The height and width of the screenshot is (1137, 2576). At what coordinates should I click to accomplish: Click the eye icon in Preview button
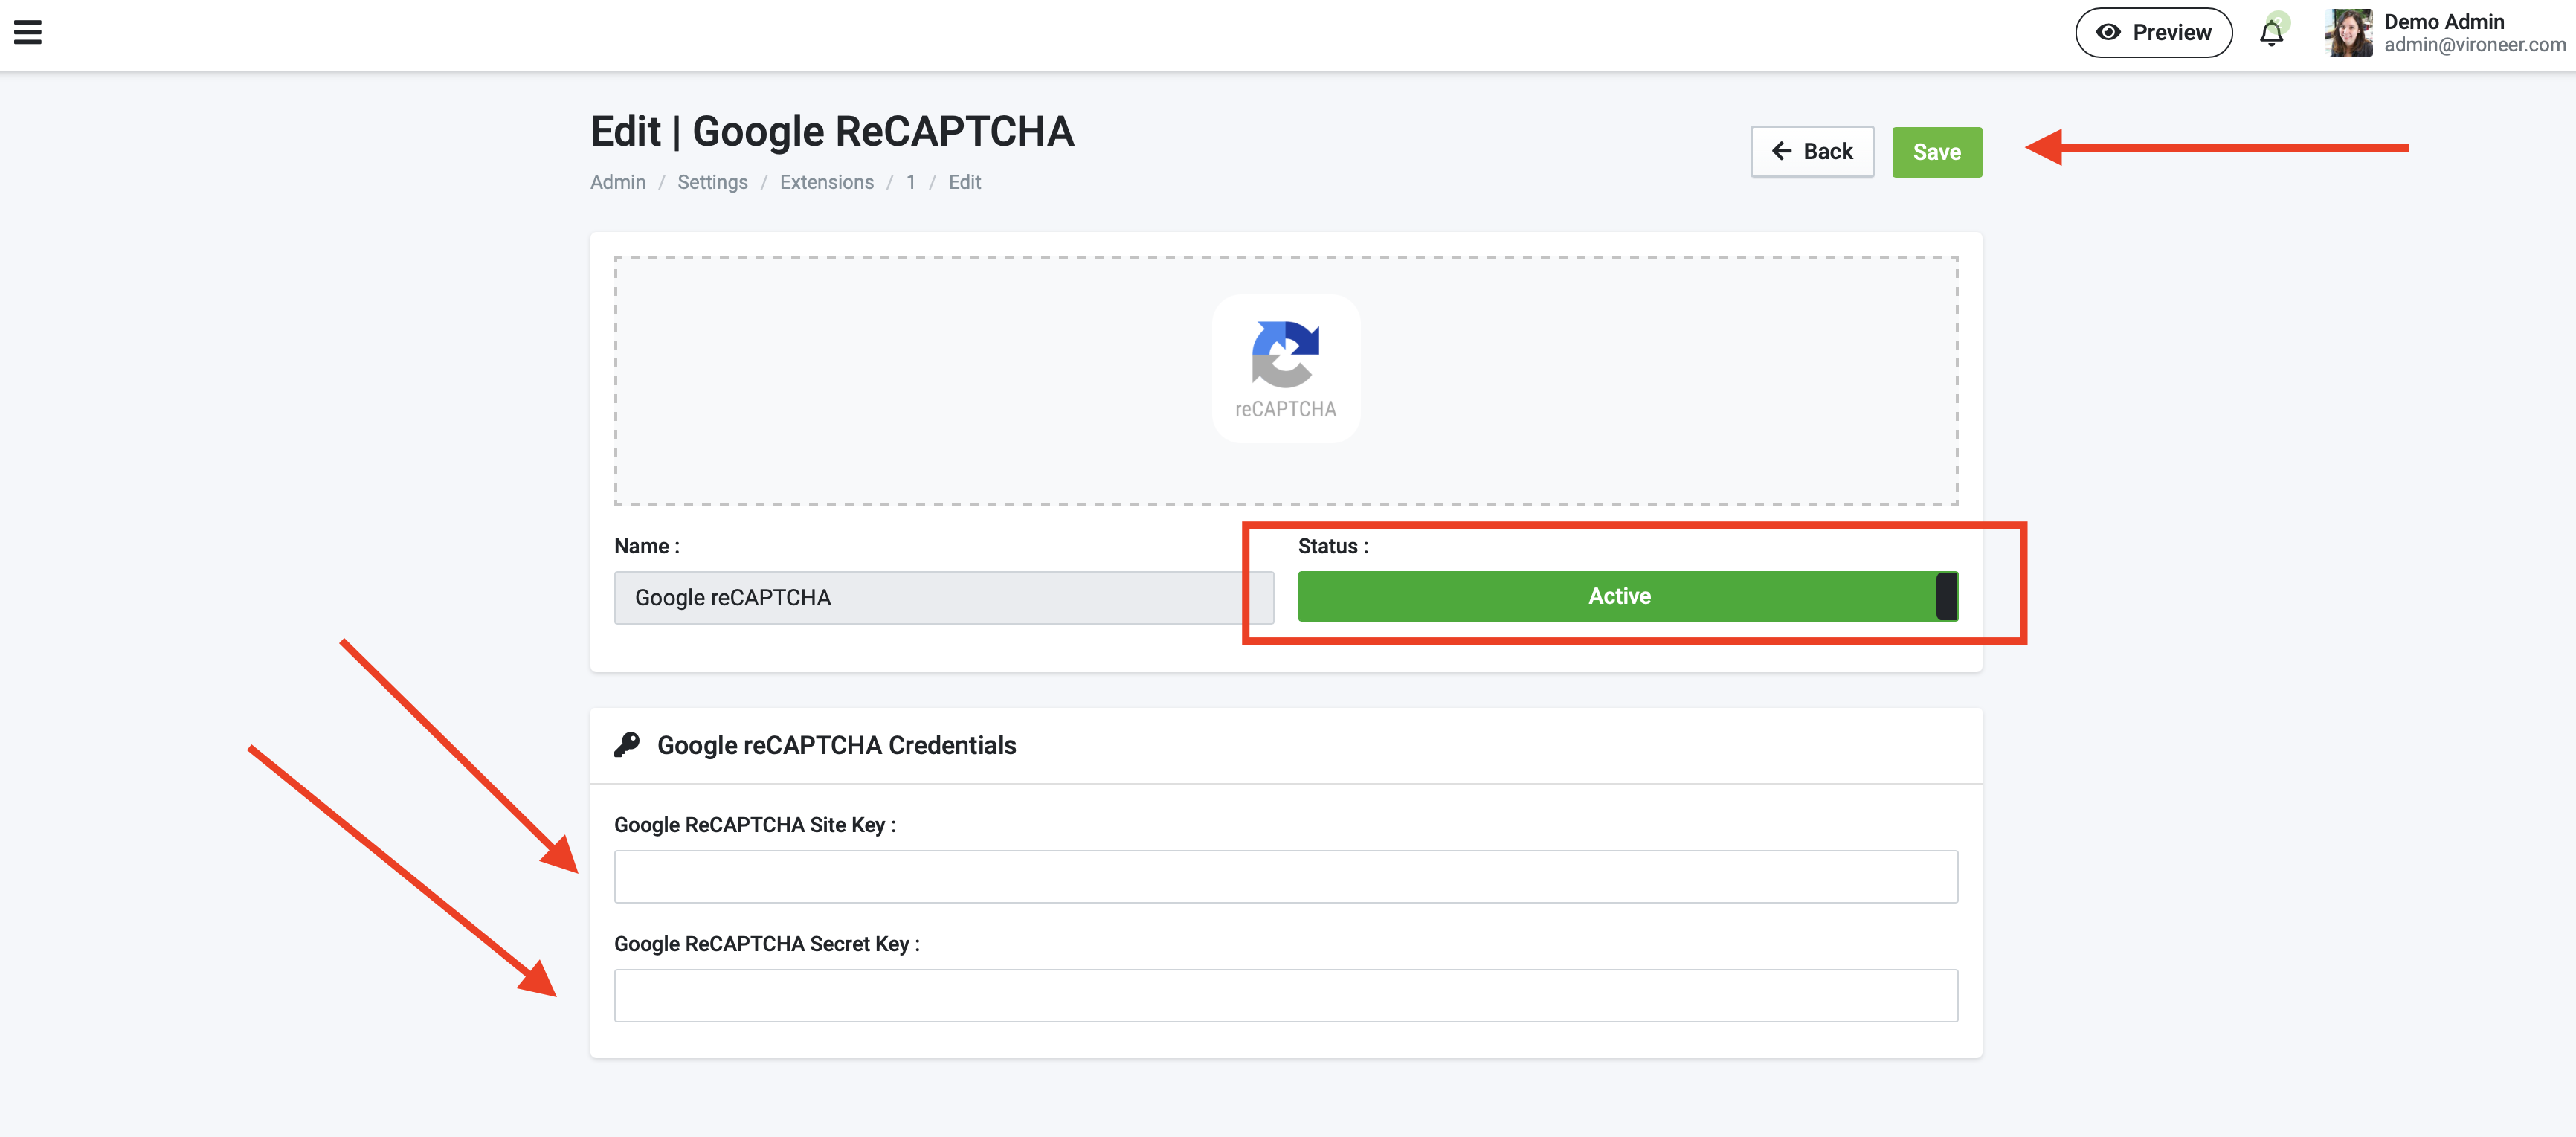[x=2107, y=32]
